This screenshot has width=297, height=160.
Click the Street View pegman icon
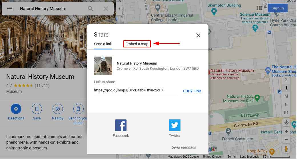click(x=286, y=149)
